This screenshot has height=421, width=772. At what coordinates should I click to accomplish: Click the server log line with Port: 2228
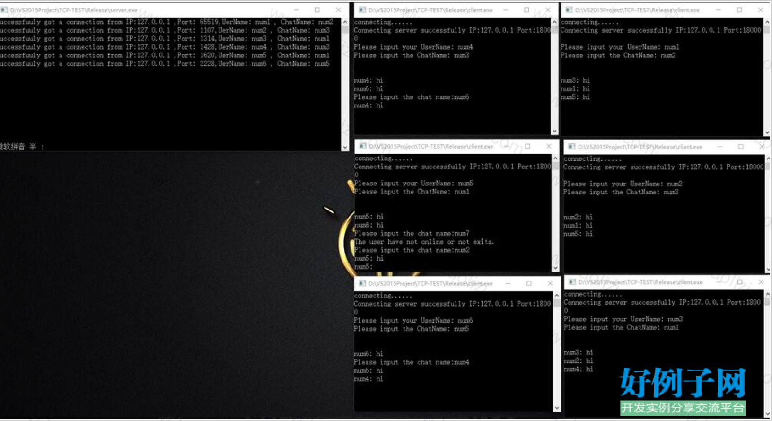[165, 64]
